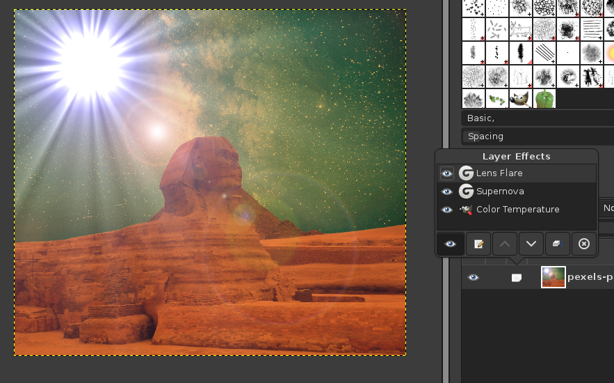The image size is (614, 383).
Task: Choose the bold black strokes brush
Action: tap(592, 76)
